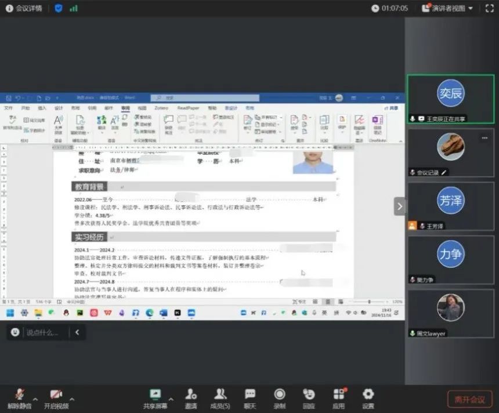Start recording with 录制 icon
Image resolution: width=499 pixels, height=413 pixels.
coord(280,397)
